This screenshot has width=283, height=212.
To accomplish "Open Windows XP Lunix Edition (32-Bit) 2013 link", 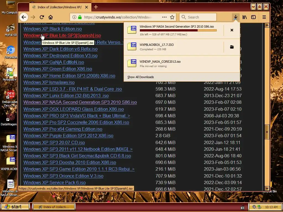I will (66, 96).
